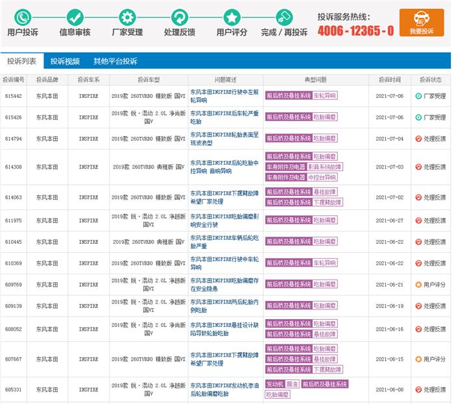Click the orange 我要投诉 button

(x=422, y=23)
